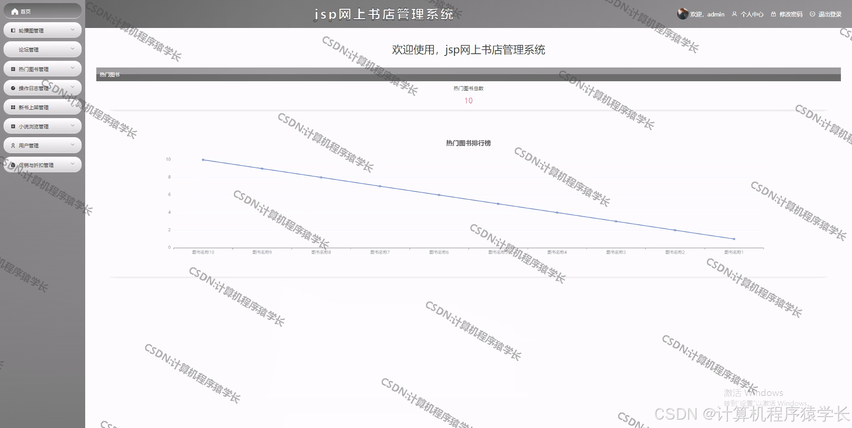
Task: Click the chart data point for 图书名称2
Action: click(675, 230)
